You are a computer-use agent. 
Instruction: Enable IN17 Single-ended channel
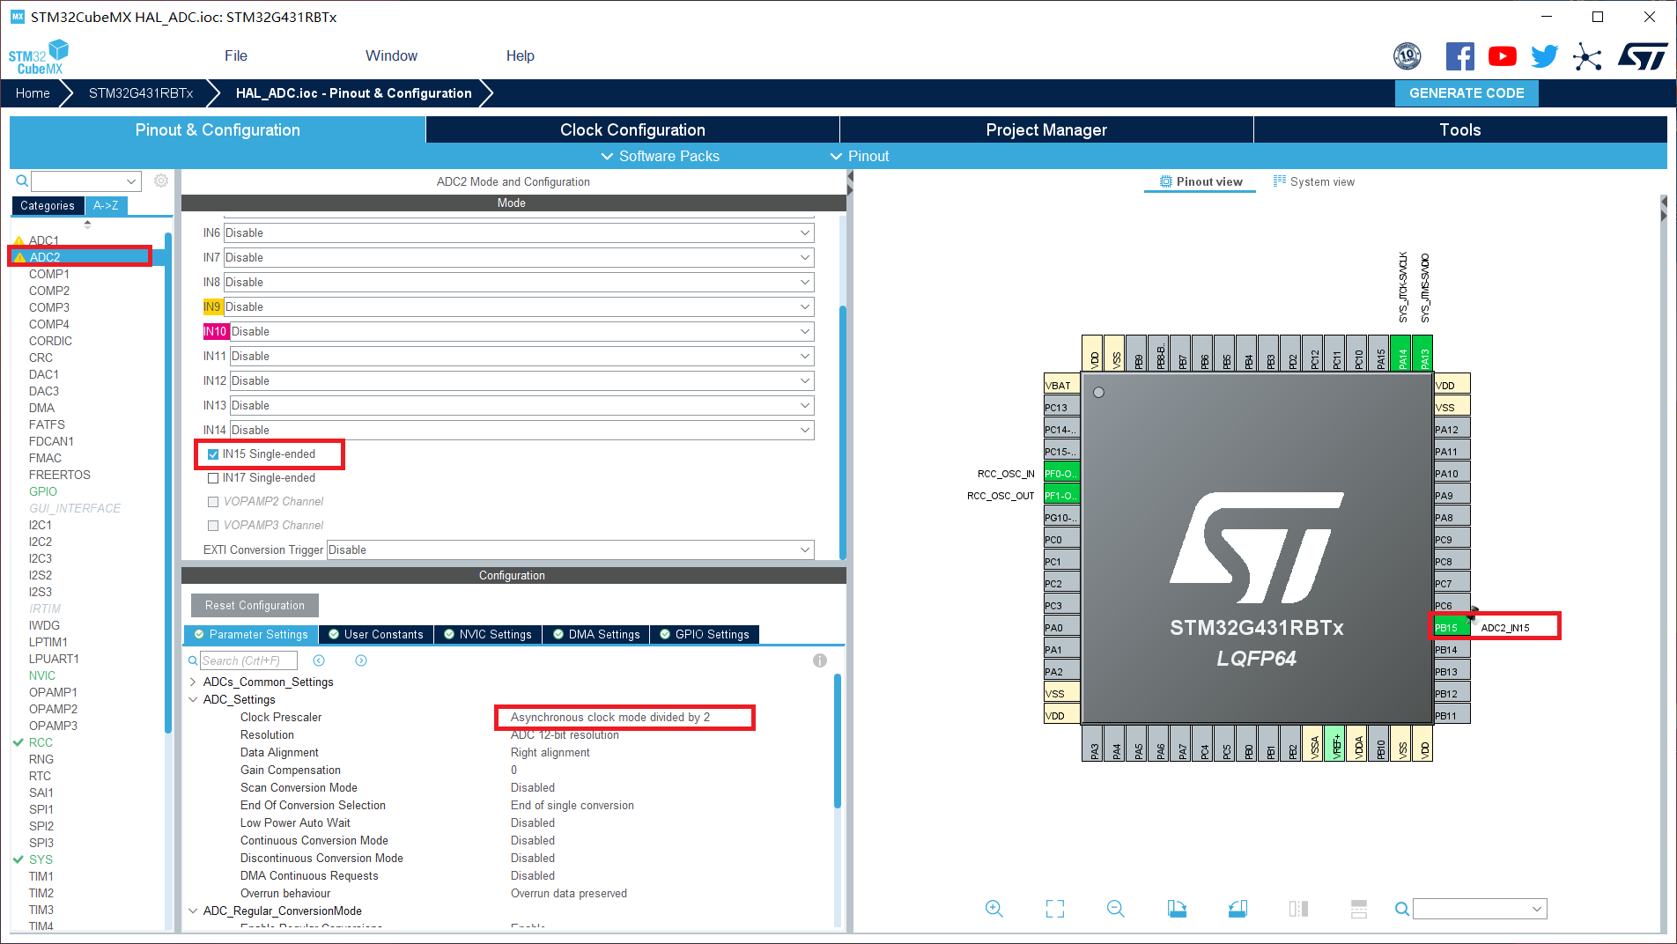212,477
